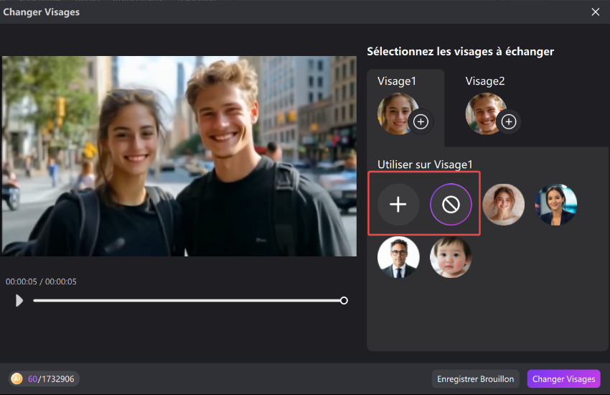Switch to the Visage2 tab

485,82
